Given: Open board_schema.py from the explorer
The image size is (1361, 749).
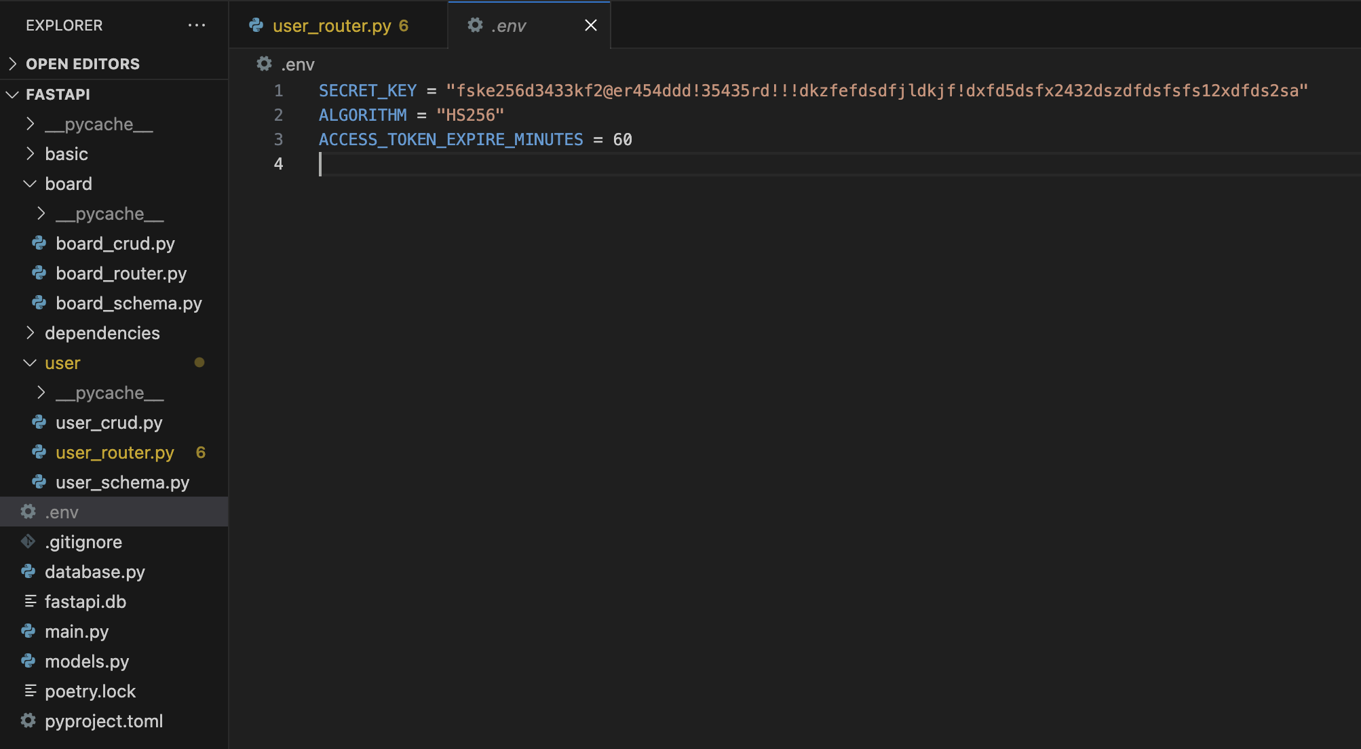Looking at the screenshot, I should click(128, 303).
